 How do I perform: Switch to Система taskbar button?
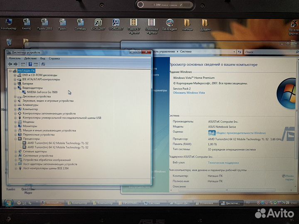pos(154,203)
